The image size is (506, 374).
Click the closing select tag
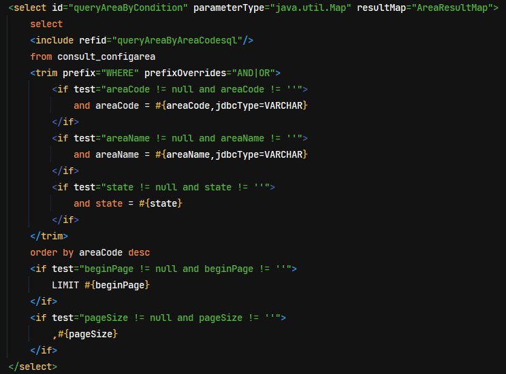tap(33, 367)
